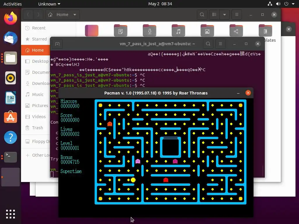Select Home in the Files sidebar

point(35,50)
